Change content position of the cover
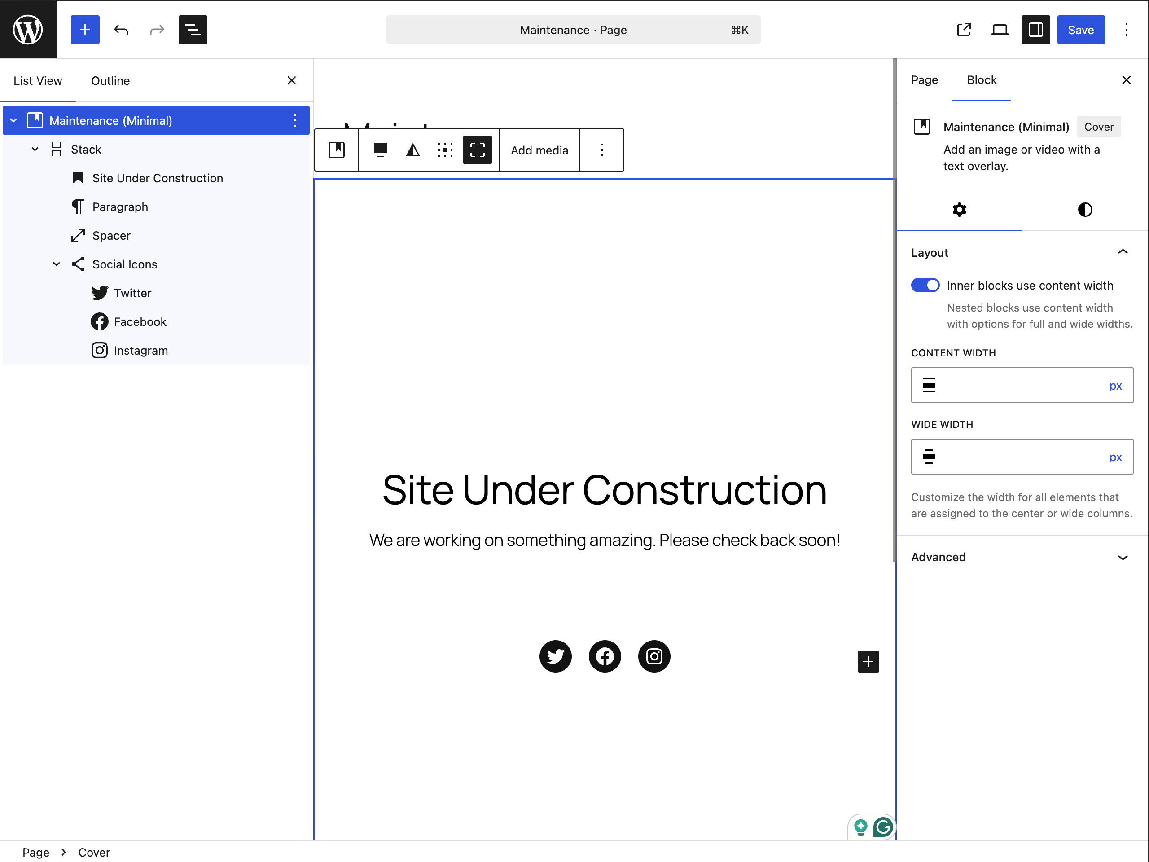Image resolution: width=1149 pixels, height=862 pixels. pyautogui.click(x=445, y=150)
